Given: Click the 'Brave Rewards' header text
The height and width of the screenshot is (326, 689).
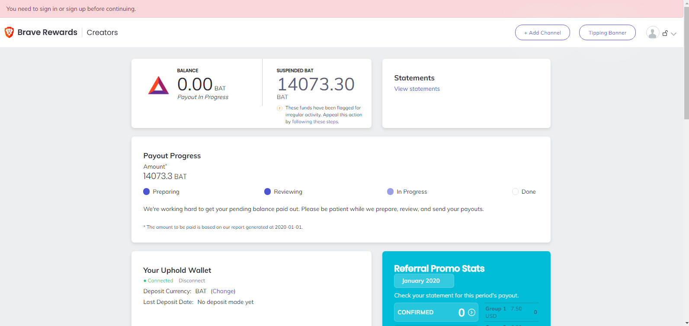Looking at the screenshot, I should (x=48, y=32).
